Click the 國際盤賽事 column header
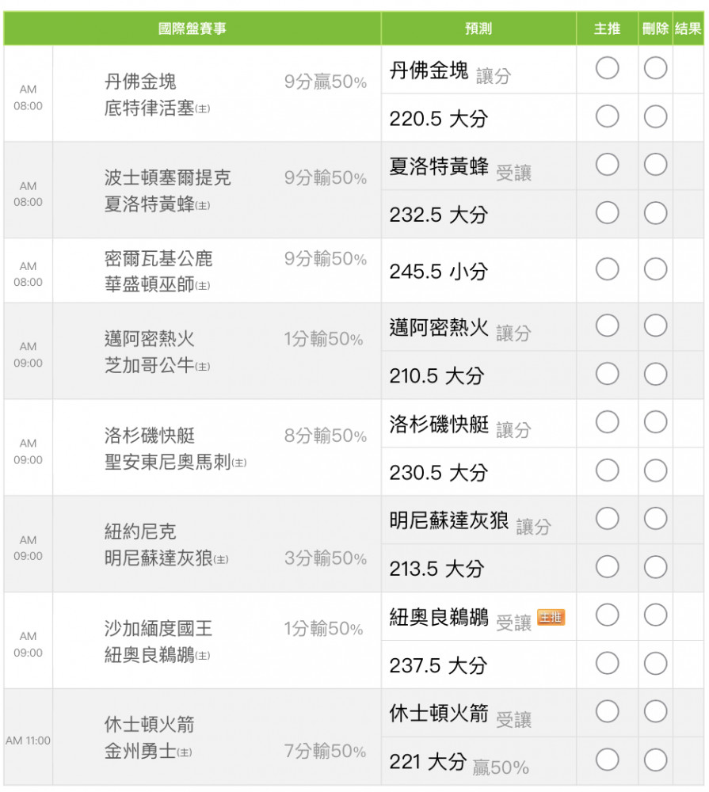 coord(192,29)
